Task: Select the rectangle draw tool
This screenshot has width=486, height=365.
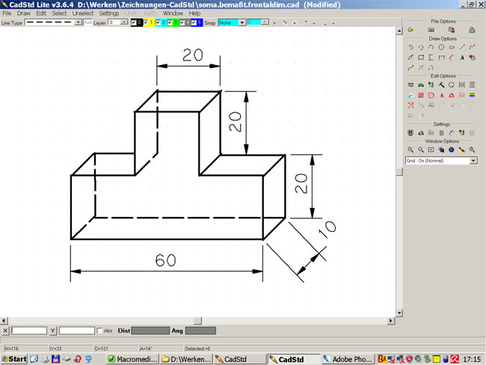Action: pyautogui.click(x=421, y=57)
